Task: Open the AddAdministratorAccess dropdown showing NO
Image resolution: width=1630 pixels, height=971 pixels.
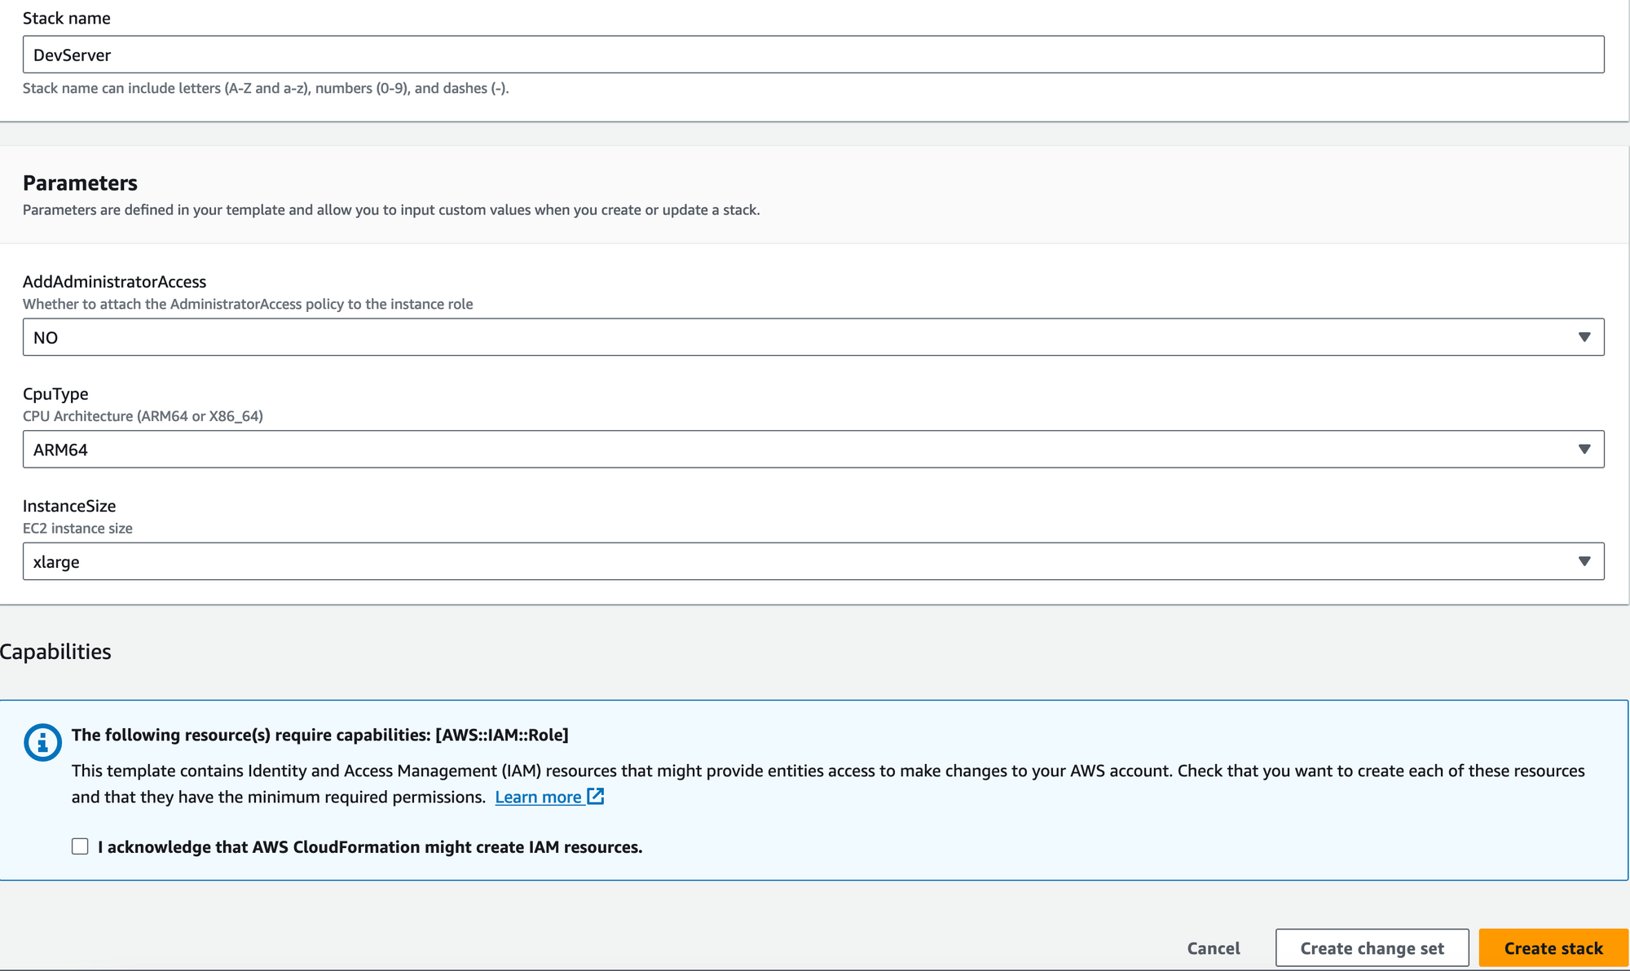Action: tap(812, 336)
